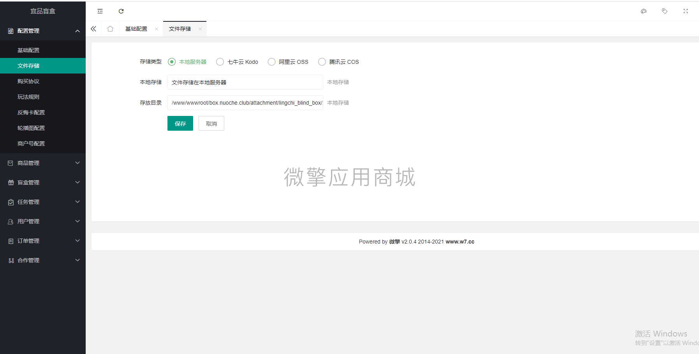
Task: Toggle the sidebar collapse menu icon
Action: coord(100,11)
